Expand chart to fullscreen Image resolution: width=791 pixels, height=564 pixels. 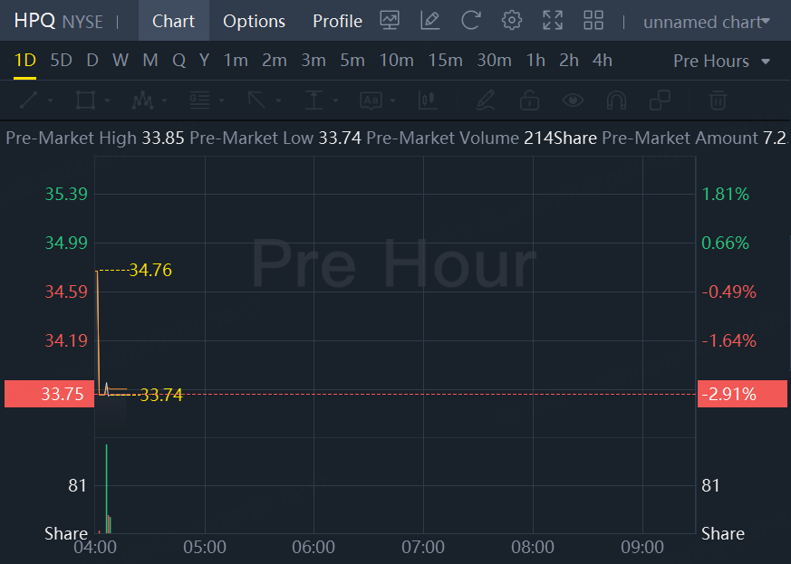[553, 21]
